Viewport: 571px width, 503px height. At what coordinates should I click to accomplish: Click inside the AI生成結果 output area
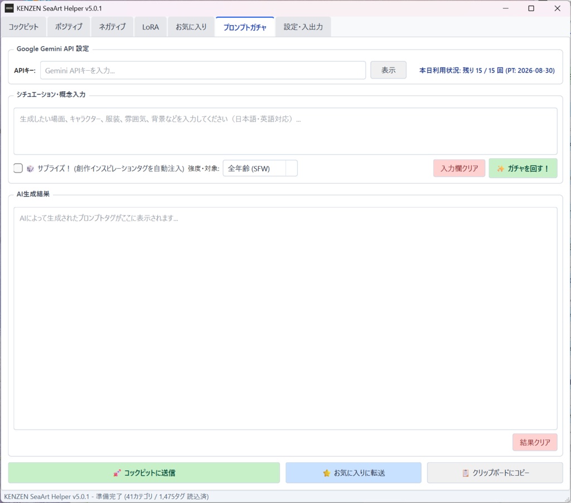(285, 318)
